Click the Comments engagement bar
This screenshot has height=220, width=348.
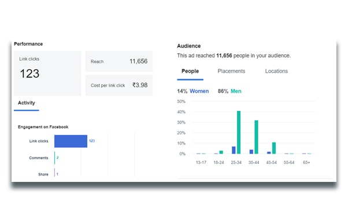[54, 158]
